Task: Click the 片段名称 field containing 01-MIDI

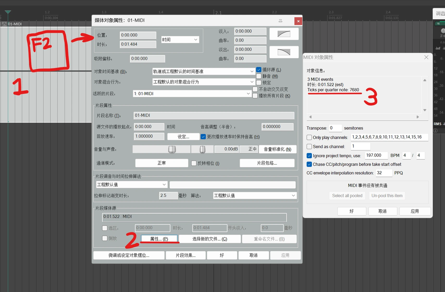Action: [x=214, y=115]
